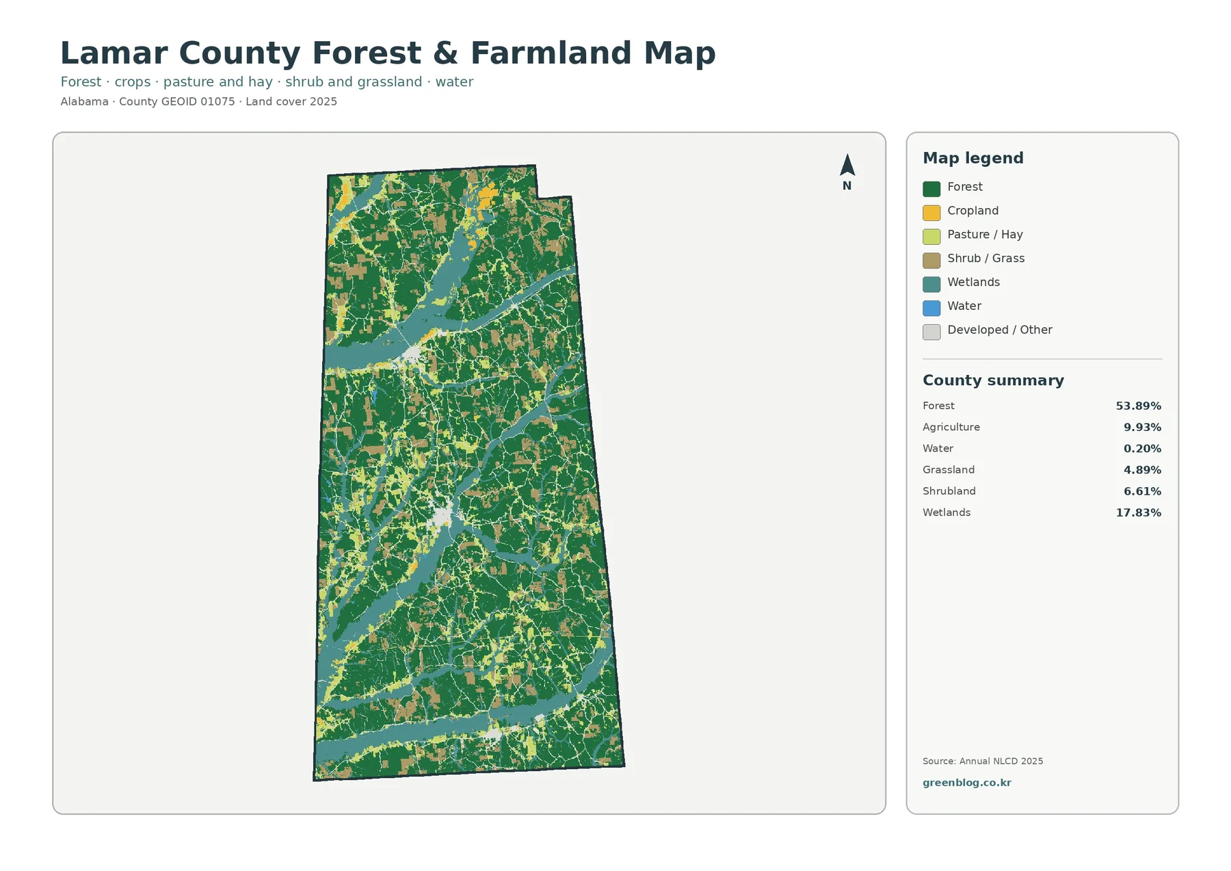Click the Wetlands 17.83% summary value
1231x871 pixels.
1138,512
